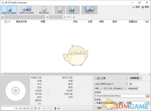Check the select-all tracks checkbox
Screen dimensions: 151x111
point(6,22)
